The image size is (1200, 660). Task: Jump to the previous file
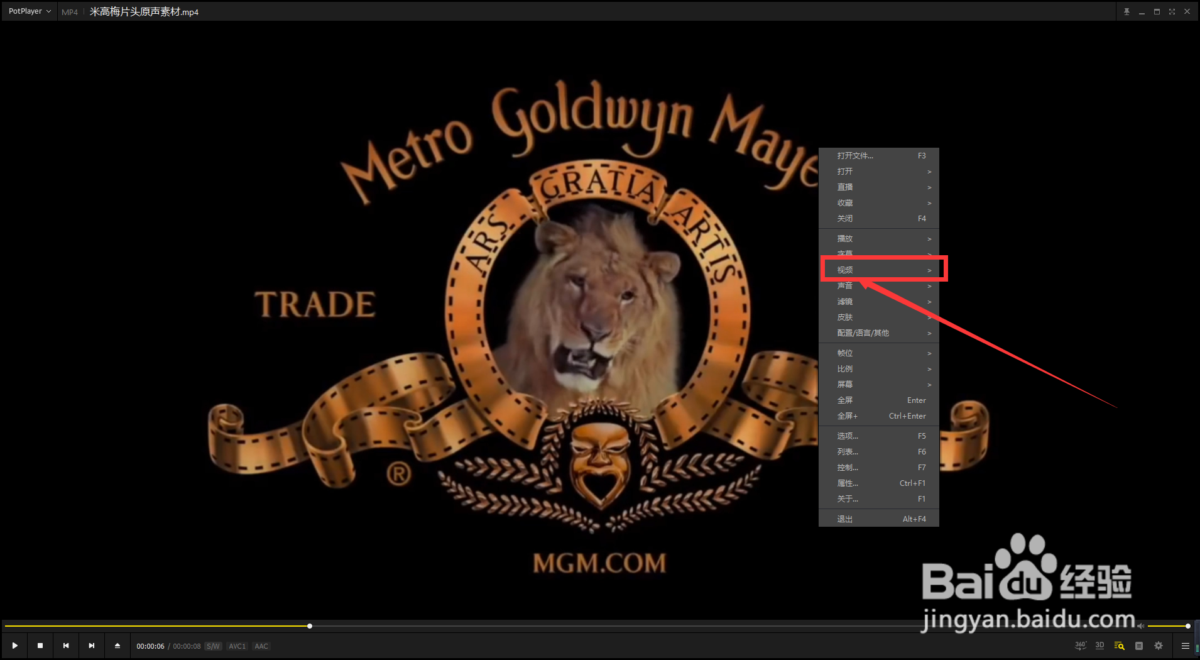coord(66,646)
